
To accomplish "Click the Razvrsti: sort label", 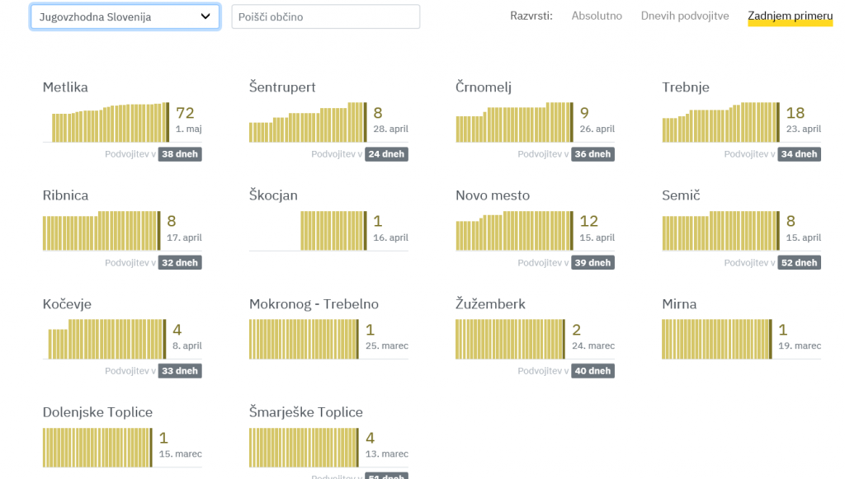I will point(531,16).
